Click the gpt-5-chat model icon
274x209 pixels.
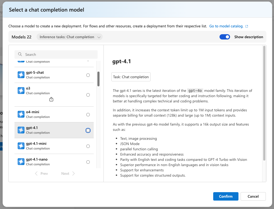click(21, 75)
